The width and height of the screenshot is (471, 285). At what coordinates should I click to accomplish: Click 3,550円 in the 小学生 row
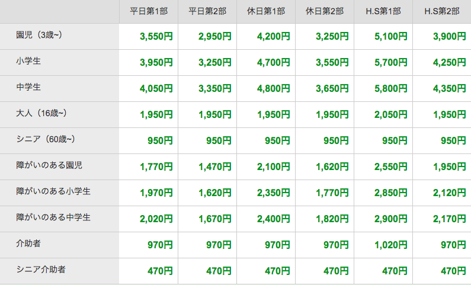pos(332,62)
